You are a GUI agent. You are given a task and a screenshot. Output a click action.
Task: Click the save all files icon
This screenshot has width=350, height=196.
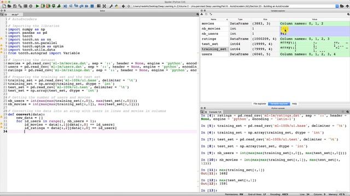pyautogui.click(x=20, y=6)
